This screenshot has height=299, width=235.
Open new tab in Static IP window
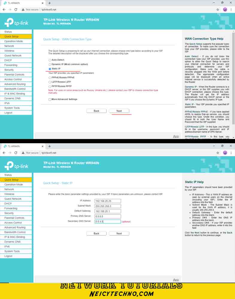click(x=49, y=146)
